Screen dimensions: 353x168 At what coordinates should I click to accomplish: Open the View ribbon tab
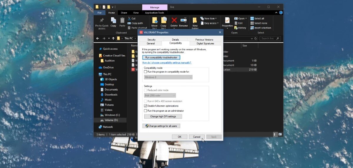136,13
